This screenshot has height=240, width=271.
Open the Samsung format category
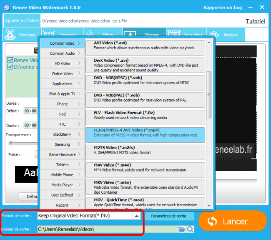[x=63, y=144]
